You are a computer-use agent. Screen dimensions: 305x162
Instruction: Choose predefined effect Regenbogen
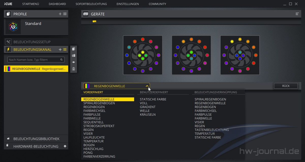click(x=94, y=107)
